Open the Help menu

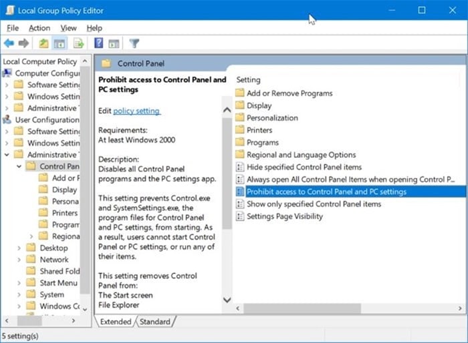(94, 28)
